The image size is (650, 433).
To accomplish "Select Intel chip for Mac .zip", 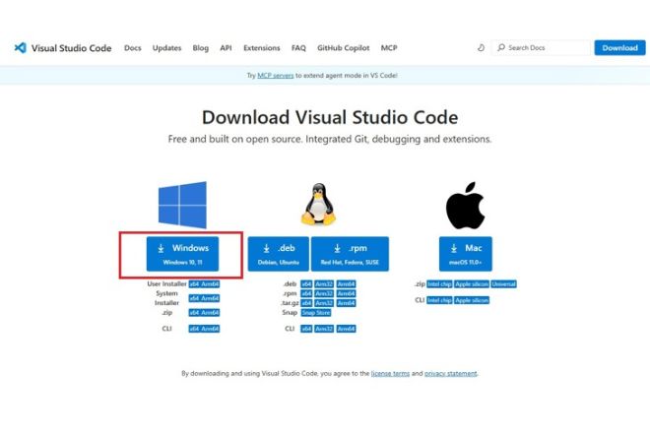I will pos(439,284).
